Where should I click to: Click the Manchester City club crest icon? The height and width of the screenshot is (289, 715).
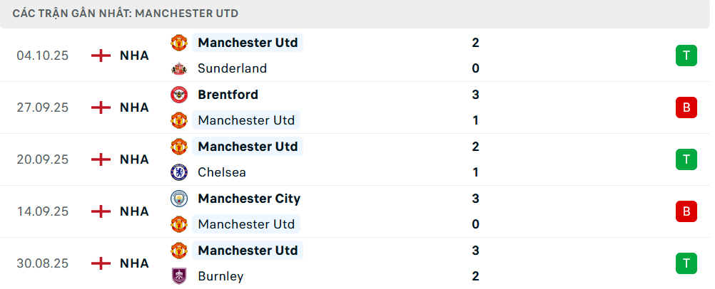pyautogui.click(x=178, y=199)
